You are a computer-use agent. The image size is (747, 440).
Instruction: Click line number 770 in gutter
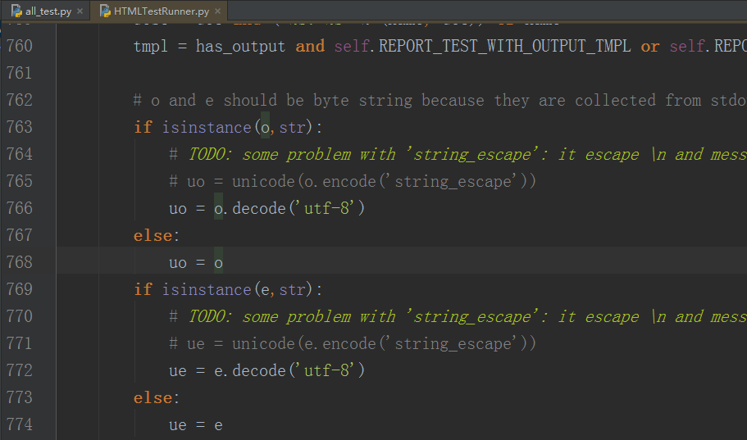point(20,316)
